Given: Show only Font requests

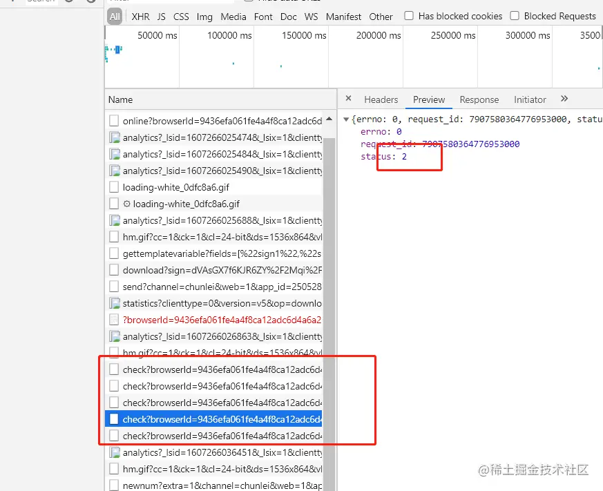Looking at the screenshot, I should (x=262, y=16).
